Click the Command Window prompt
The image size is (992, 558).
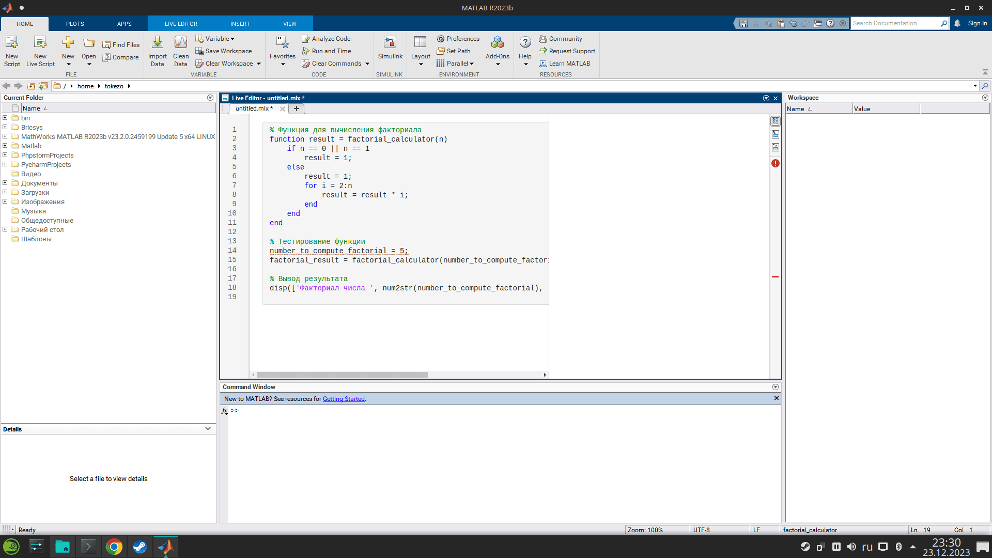pyautogui.click(x=235, y=410)
